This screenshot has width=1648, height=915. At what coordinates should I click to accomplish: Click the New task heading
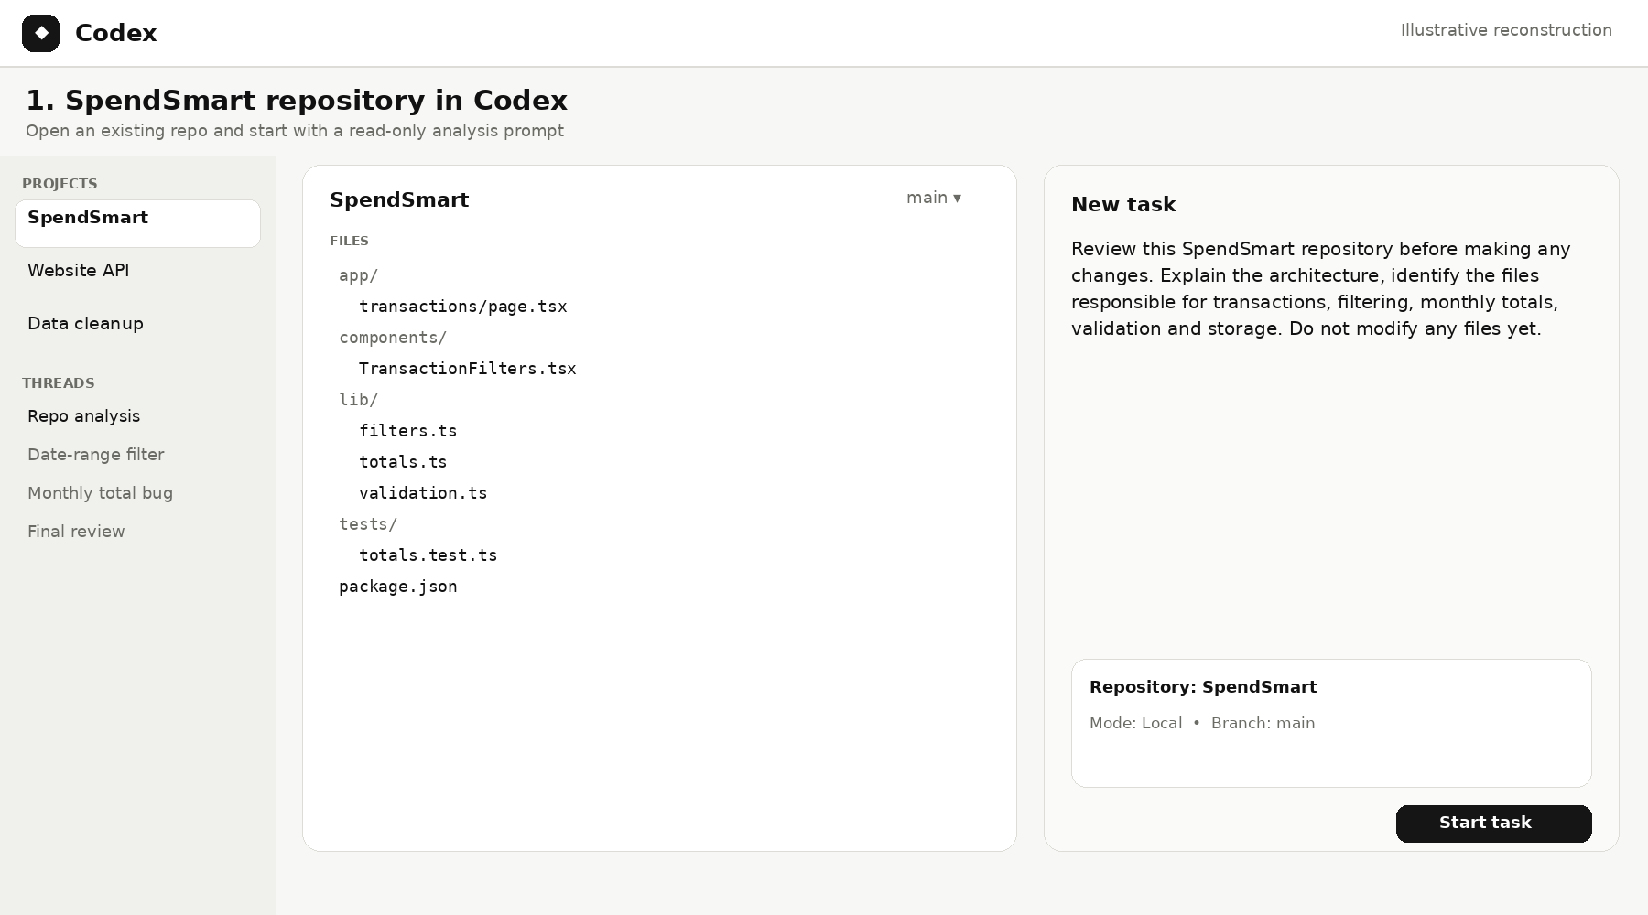click(x=1123, y=205)
